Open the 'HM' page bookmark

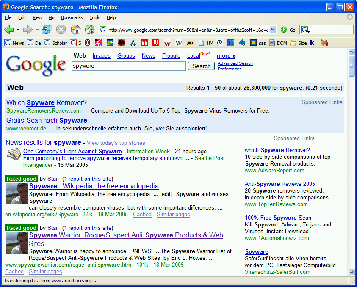(206, 43)
